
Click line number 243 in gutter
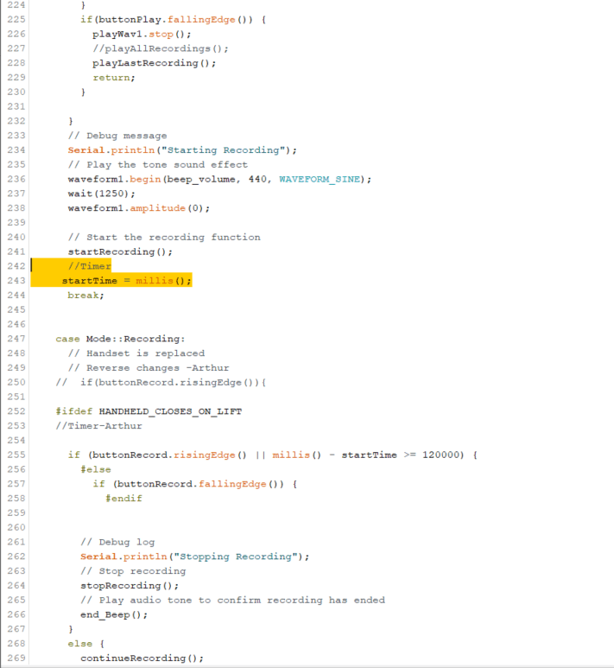tap(16, 281)
